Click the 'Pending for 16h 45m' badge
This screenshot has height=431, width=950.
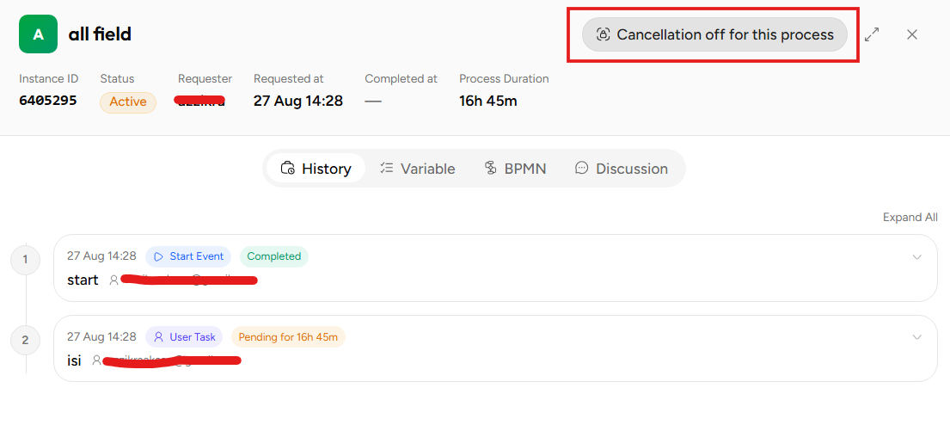pos(288,337)
